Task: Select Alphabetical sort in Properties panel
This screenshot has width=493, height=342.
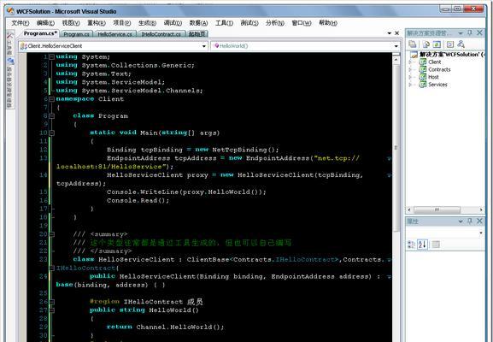Action: tap(422, 245)
